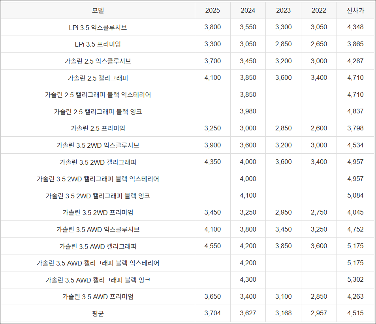The width and height of the screenshot is (376, 324).
Task: Click 2025 price 3,900 for 3.5 2WD 익스클루시브
Action: point(212,145)
